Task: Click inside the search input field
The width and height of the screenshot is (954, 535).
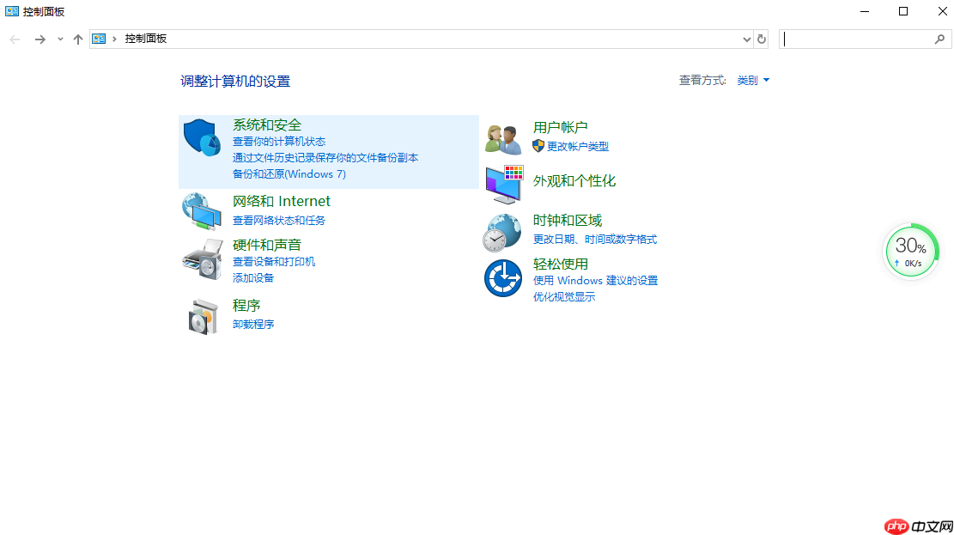Action: pos(859,39)
